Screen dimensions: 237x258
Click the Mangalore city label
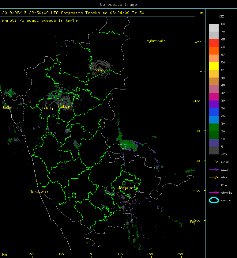tap(39, 192)
